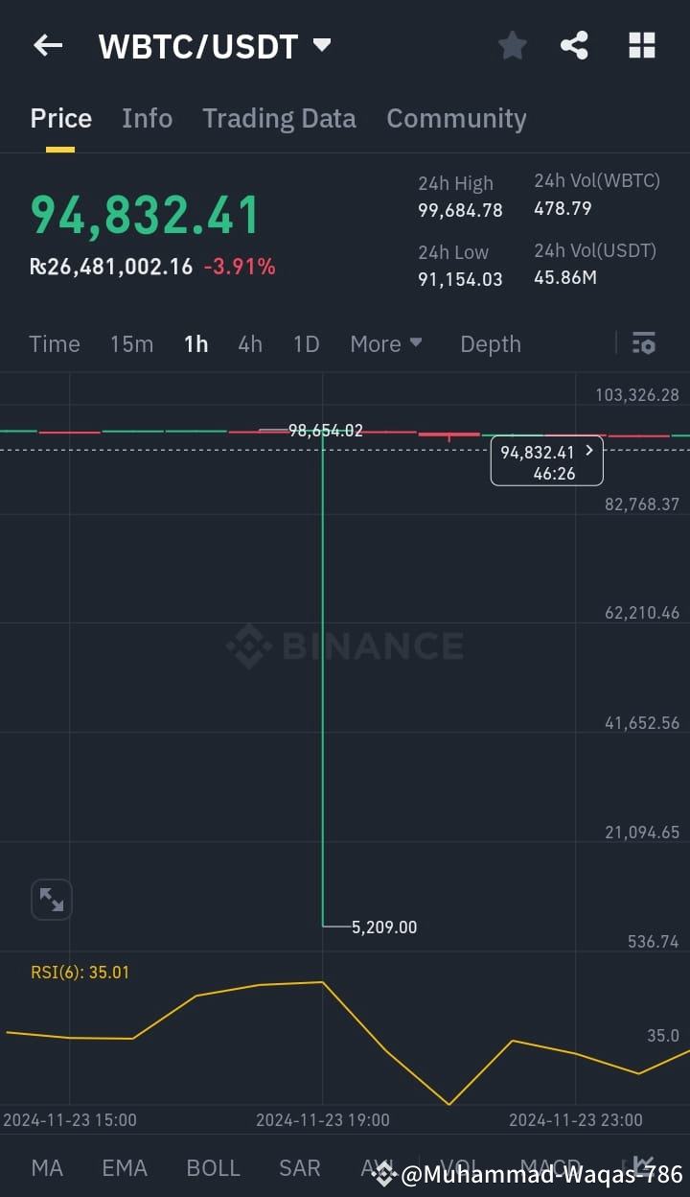Expand the More timeframe dropdown

click(x=386, y=343)
